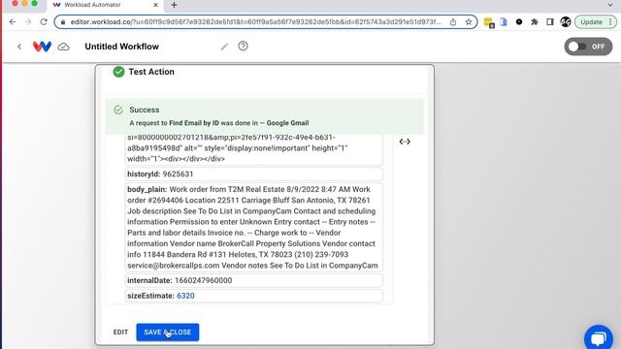
Task: Bookmark this page with star icon
Action: pos(469,22)
